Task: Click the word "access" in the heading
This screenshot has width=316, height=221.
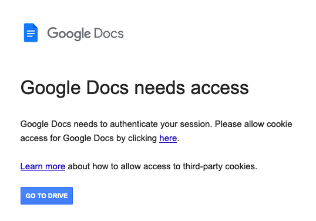Action: pyautogui.click(x=220, y=89)
